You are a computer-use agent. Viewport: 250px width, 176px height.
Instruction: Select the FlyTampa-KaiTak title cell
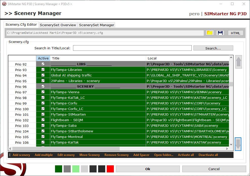(x=98, y=142)
